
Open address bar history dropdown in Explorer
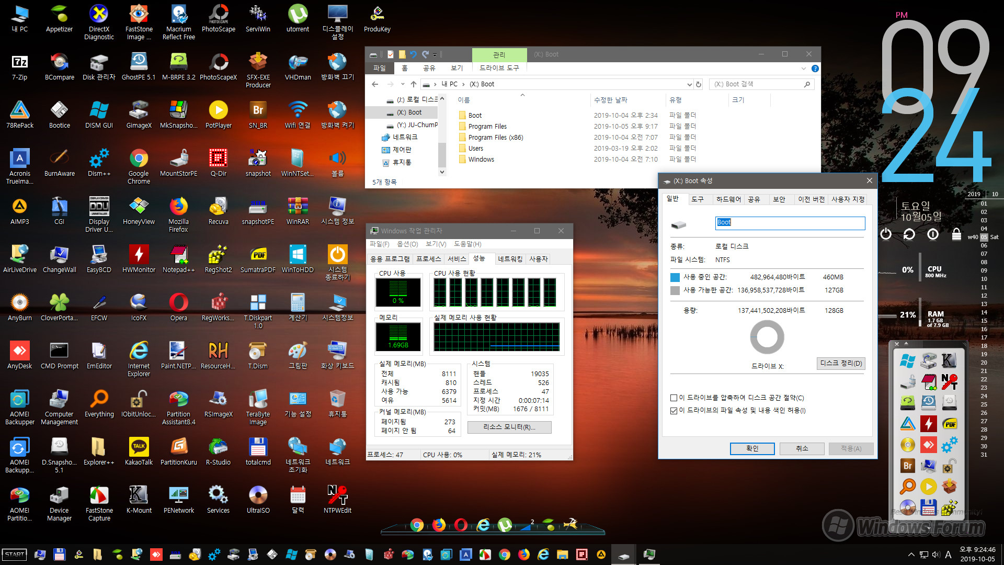click(x=689, y=84)
